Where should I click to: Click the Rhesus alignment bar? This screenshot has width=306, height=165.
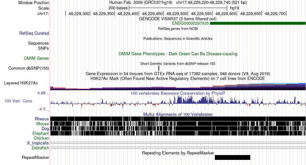point(178,119)
